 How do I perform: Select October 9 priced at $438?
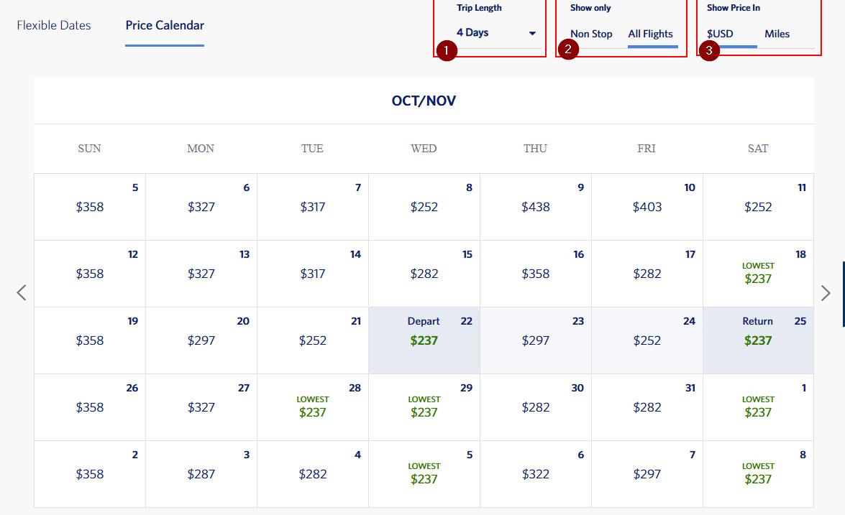pos(536,207)
